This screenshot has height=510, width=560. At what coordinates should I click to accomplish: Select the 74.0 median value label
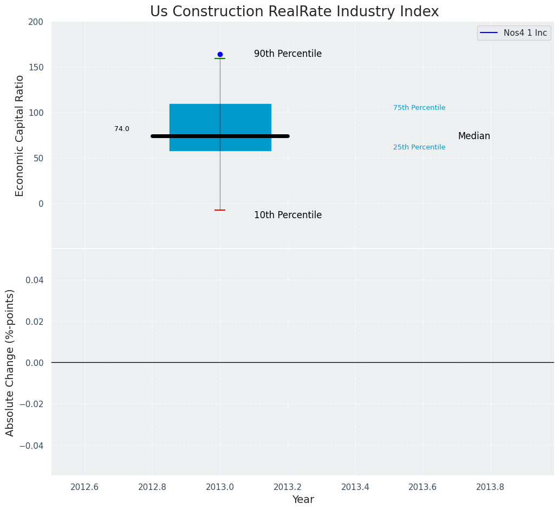pyautogui.click(x=122, y=129)
